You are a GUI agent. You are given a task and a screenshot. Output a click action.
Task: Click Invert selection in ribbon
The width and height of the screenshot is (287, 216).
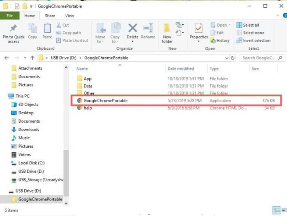[x=254, y=40]
